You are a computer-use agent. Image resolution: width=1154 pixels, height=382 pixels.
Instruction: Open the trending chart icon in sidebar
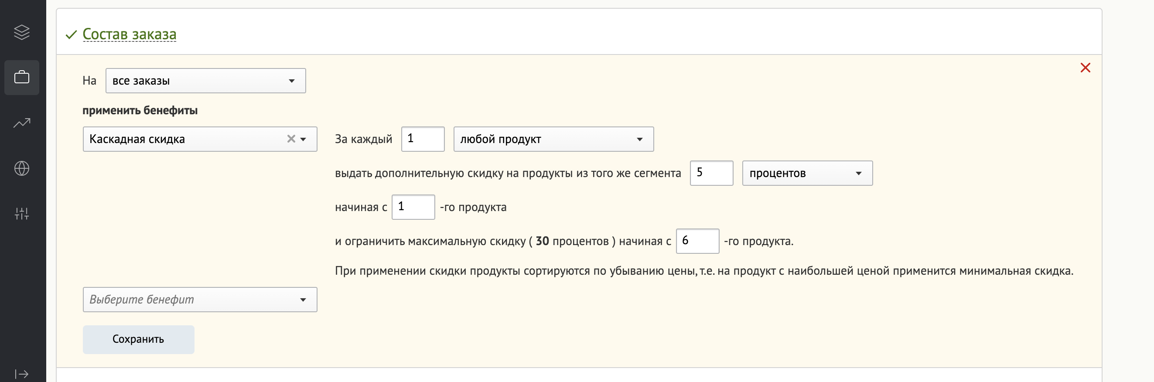[21, 123]
